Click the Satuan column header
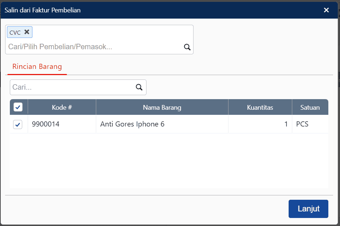The width and height of the screenshot is (340, 226). pyautogui.click(x=310, y=107)
